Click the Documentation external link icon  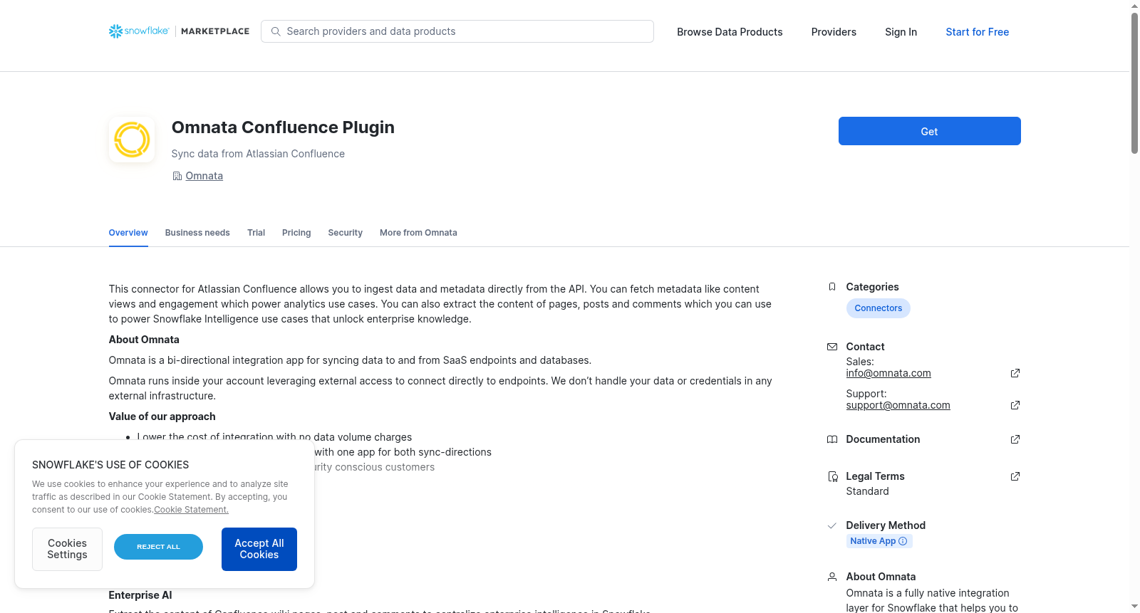point(1015,439)
